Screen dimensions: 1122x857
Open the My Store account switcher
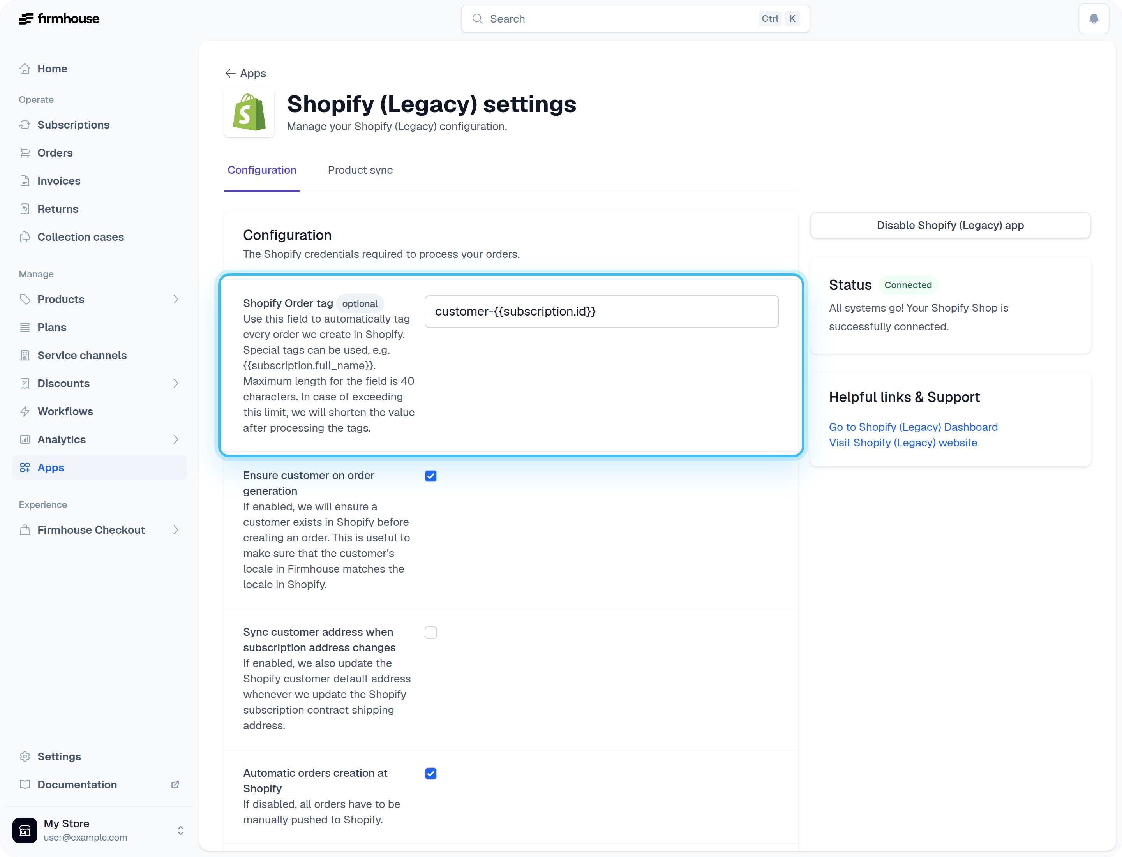click(x=99, y=830)
